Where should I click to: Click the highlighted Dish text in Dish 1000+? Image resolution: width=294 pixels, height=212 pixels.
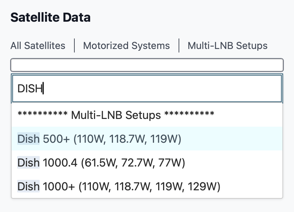tap(28, 186)
